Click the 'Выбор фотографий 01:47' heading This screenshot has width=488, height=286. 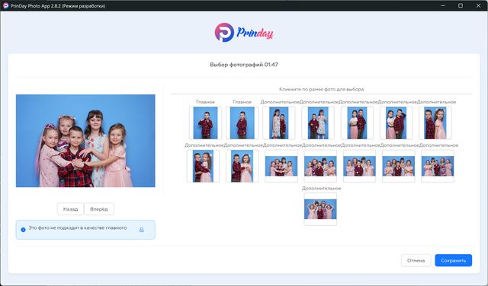click(244, 65)
